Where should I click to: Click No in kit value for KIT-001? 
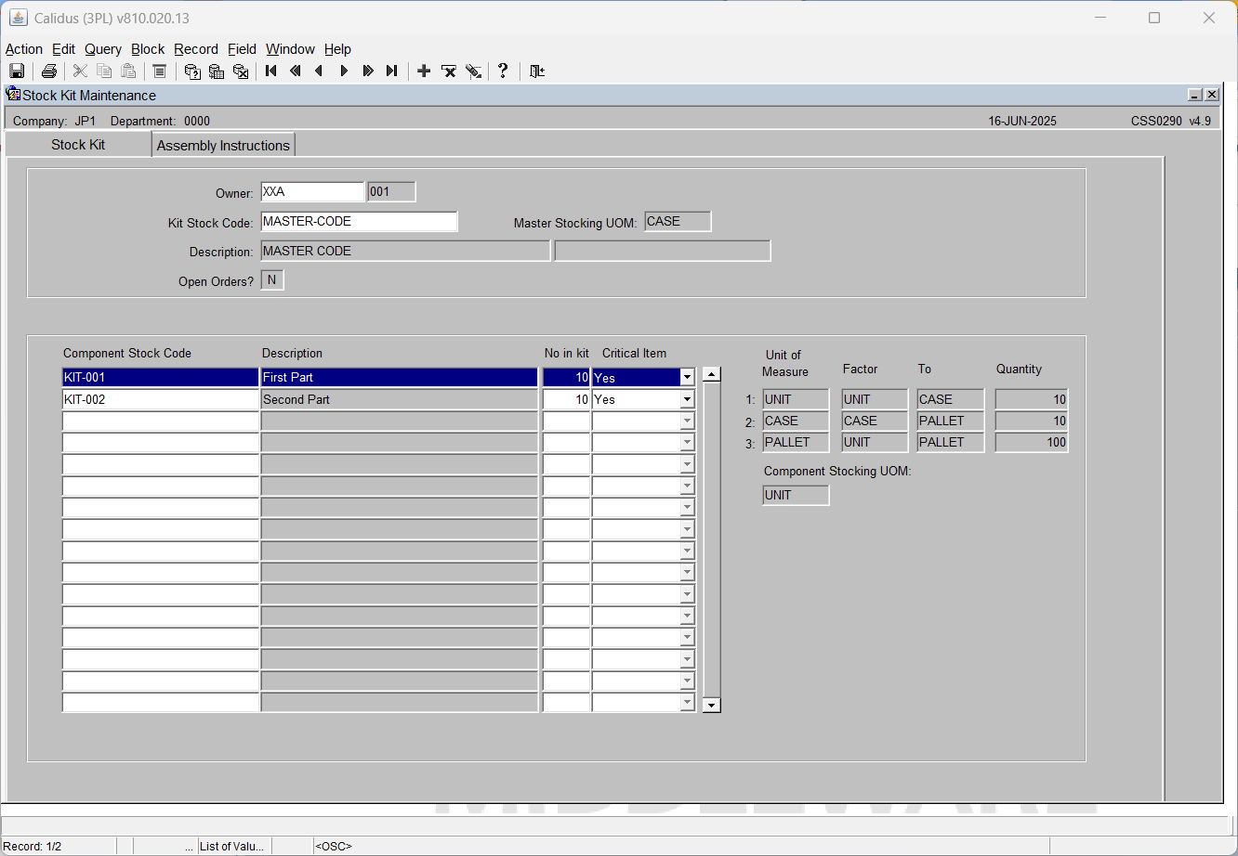(566, 378)
